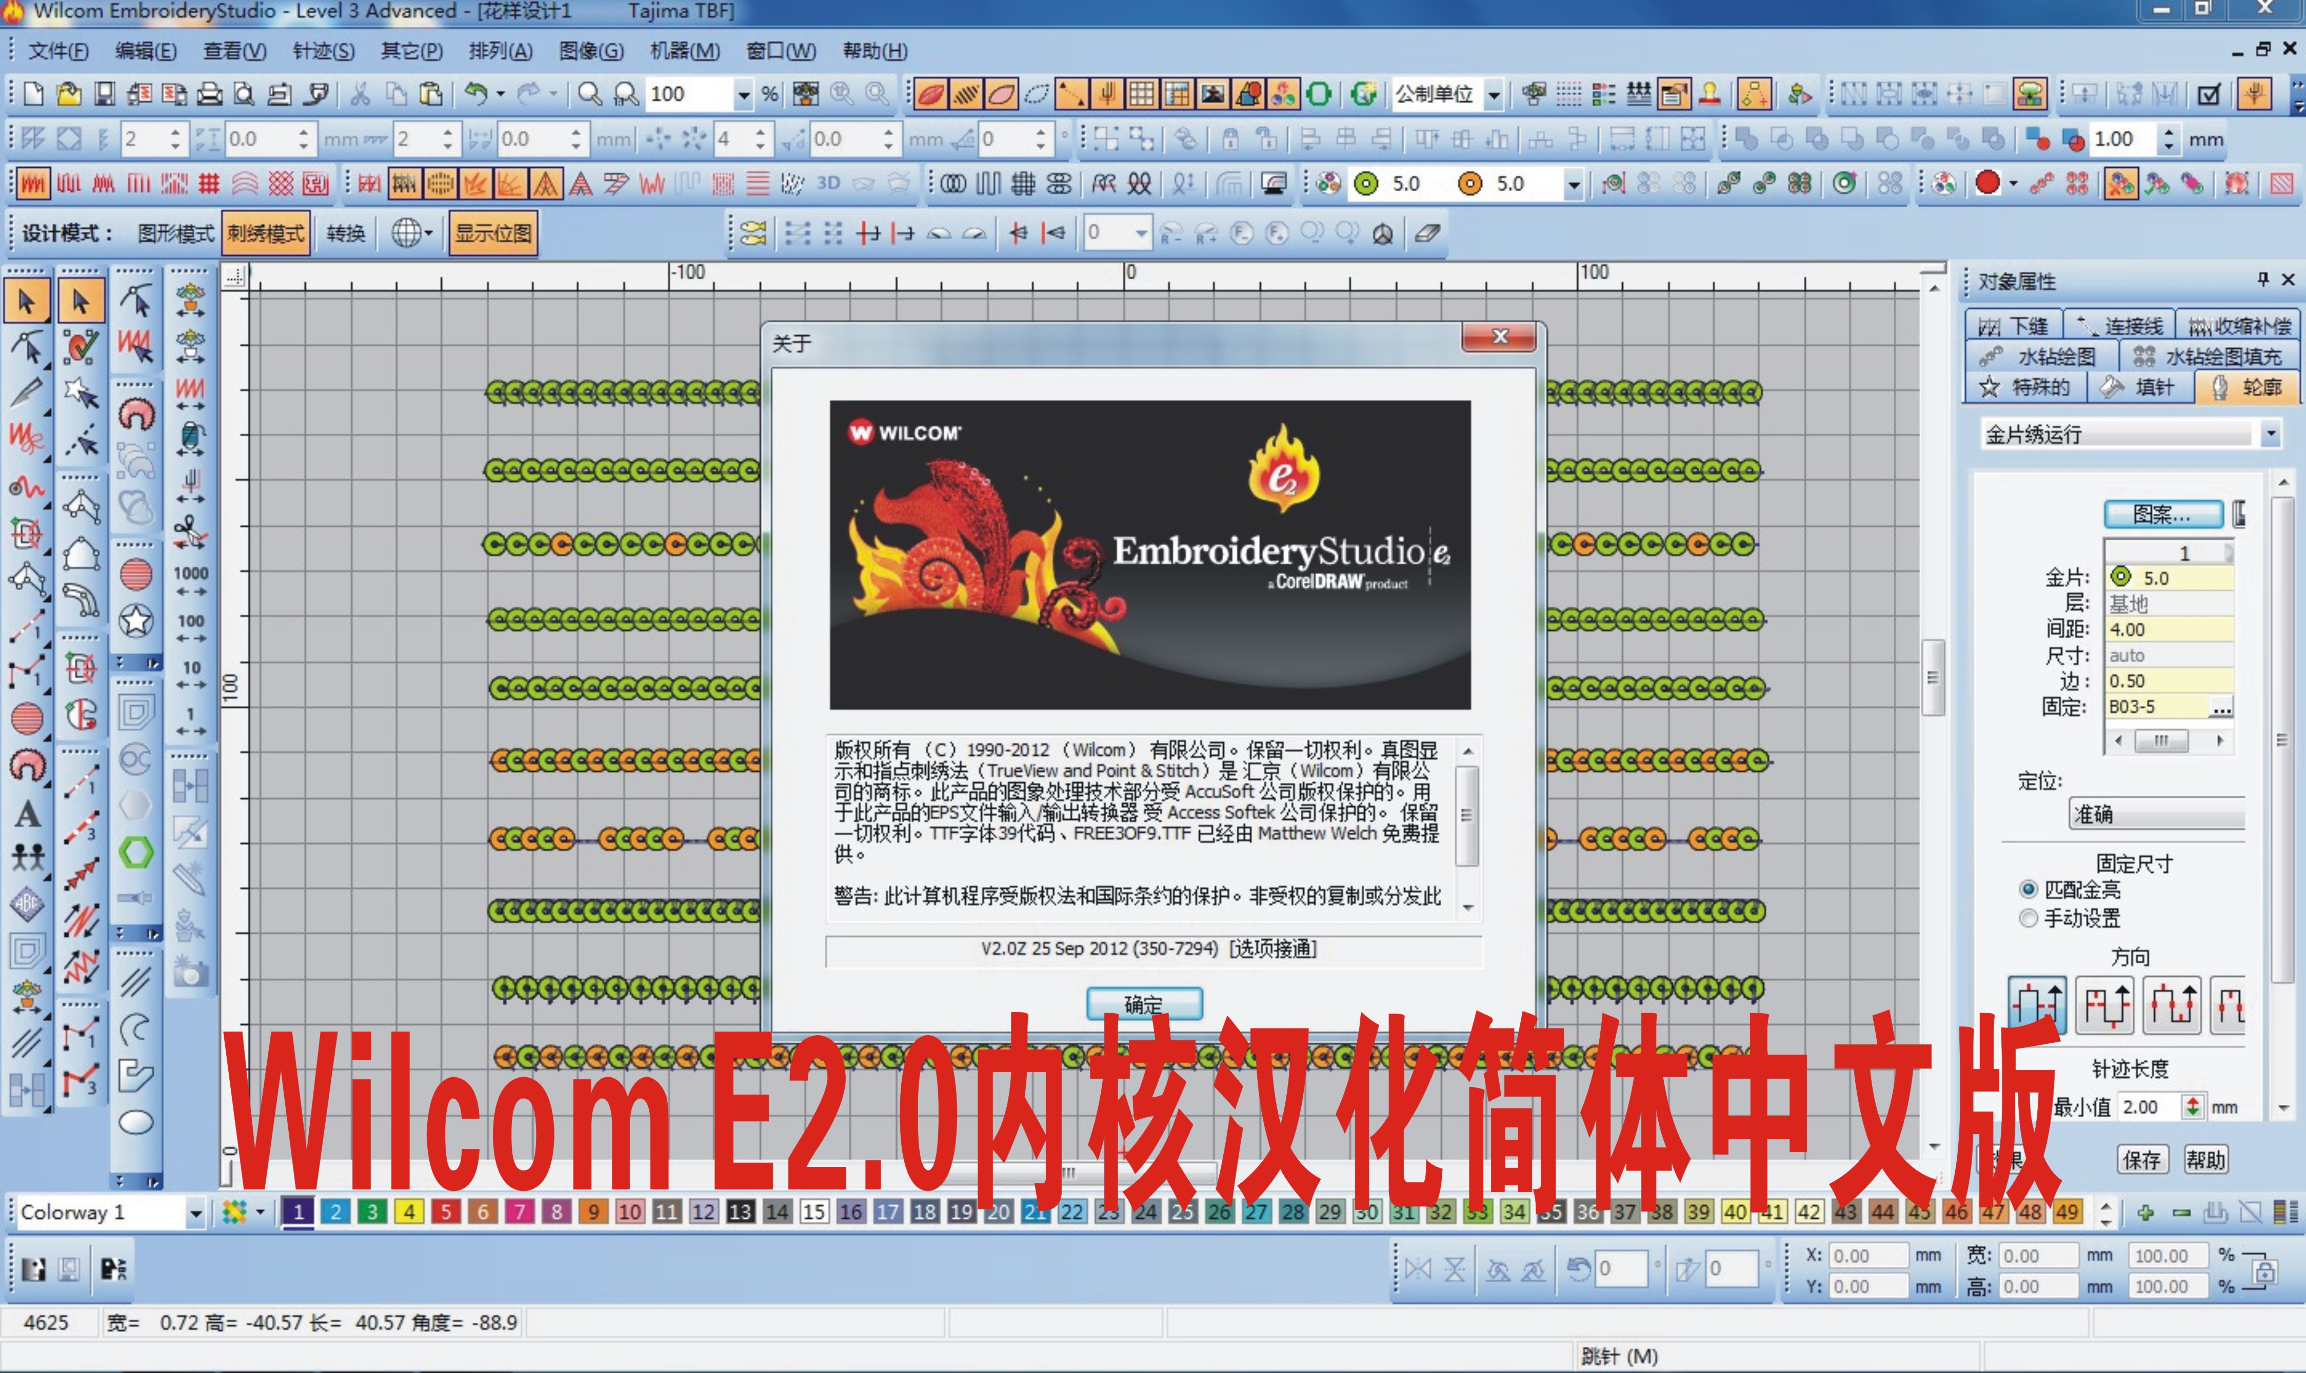The height and width of the screenshot is (1373, 2306).
Task: Click the 图案... button
Action: tap(2162, 514)
